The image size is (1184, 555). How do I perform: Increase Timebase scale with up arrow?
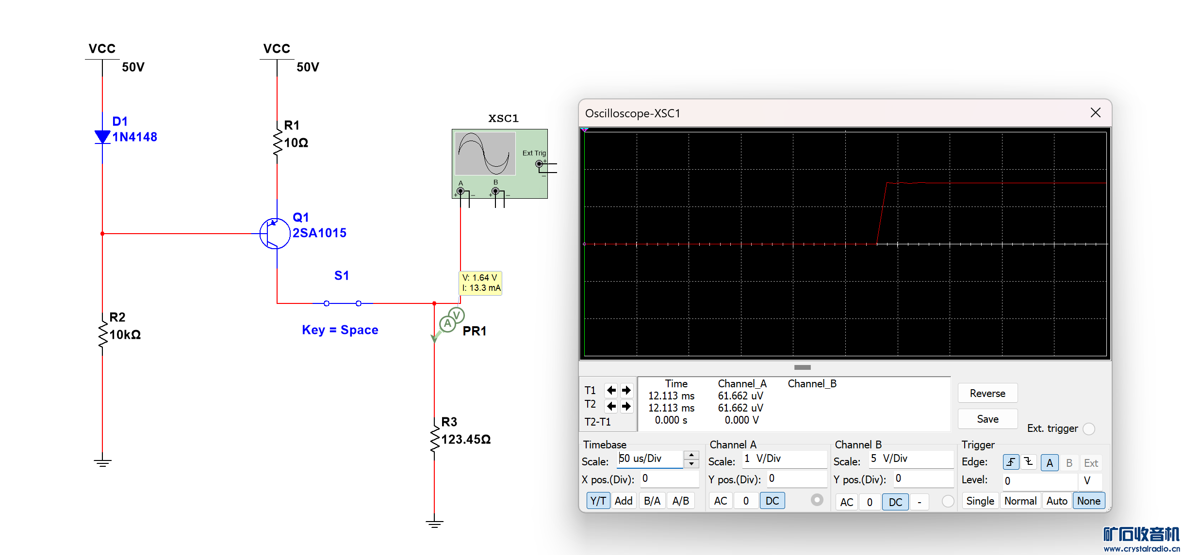[691, 455]
